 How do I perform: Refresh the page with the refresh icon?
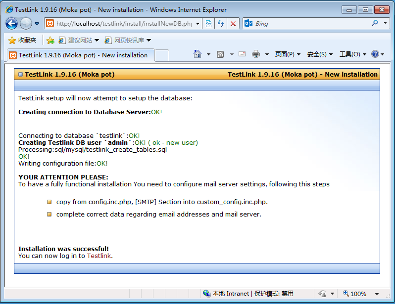[x=221, y=24]
